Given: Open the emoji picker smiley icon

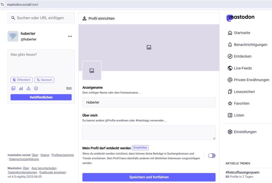Looking at the screenshot, I should click(36, 88).
